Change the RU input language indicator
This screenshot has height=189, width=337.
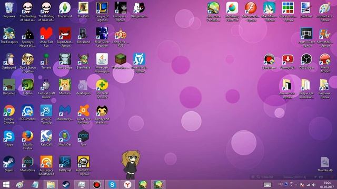(x=280, y=184)
